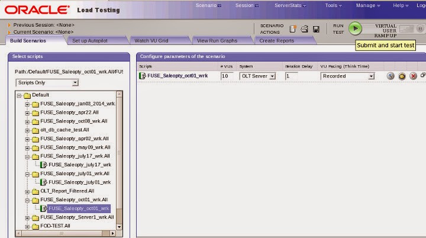
Task: Open the Scenario menu
Action: tap(208, 5)
